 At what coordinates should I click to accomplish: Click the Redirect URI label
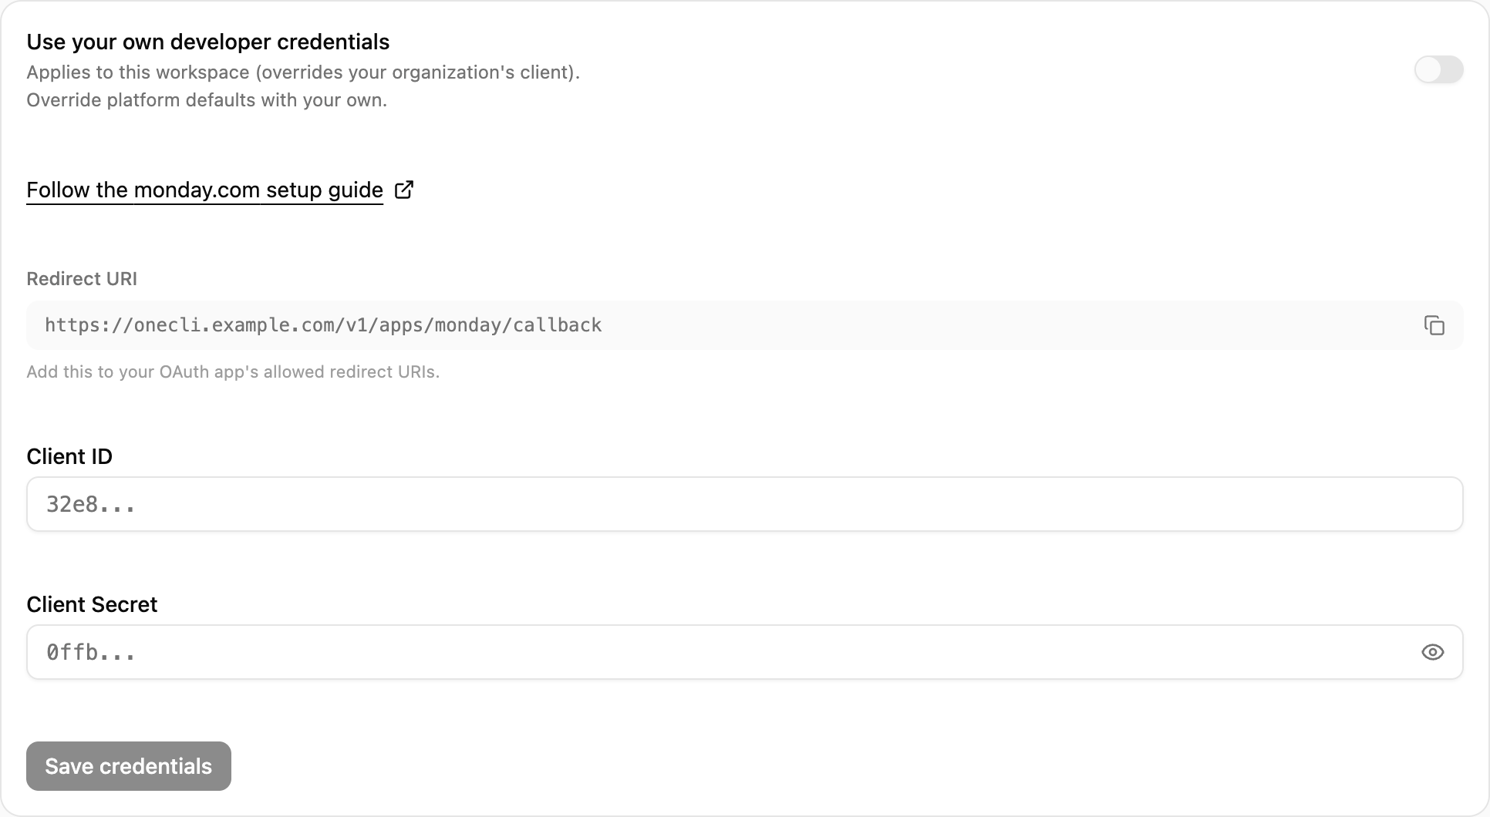coord(82,279)
